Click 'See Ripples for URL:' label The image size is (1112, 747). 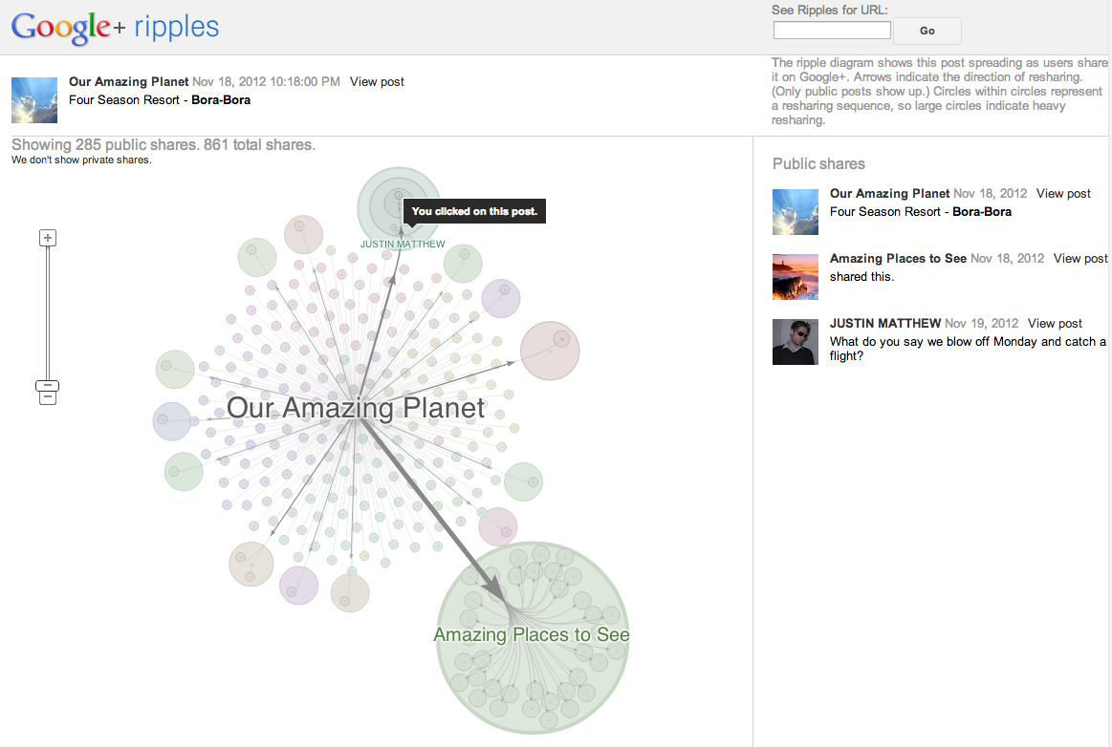[829, 10]
